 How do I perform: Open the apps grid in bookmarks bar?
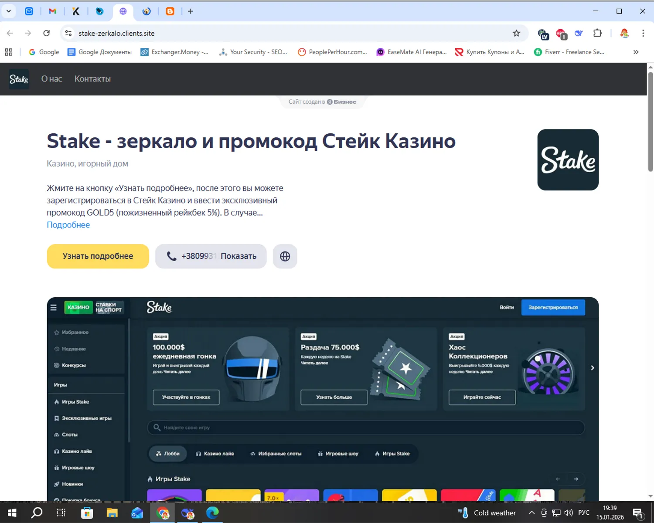9,52
